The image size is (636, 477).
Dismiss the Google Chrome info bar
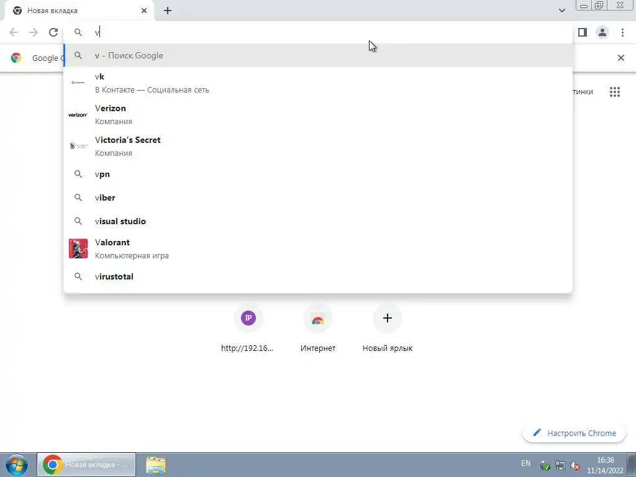click(620, 58)
